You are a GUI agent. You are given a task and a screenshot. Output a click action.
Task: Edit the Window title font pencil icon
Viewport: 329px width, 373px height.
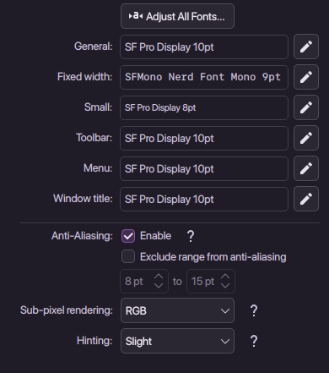tap(306, 199)
